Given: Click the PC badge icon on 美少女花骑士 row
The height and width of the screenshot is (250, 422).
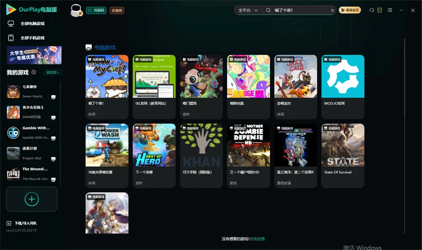Looking at the screenshot, I should [53, 118].
